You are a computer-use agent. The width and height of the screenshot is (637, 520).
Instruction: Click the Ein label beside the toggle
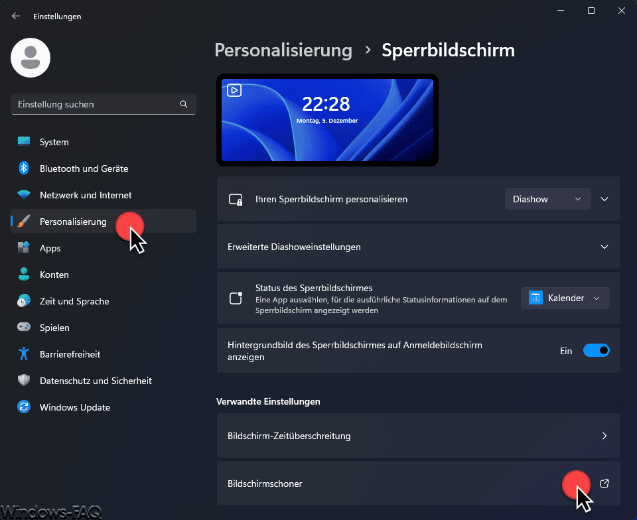tap(566, 351)
